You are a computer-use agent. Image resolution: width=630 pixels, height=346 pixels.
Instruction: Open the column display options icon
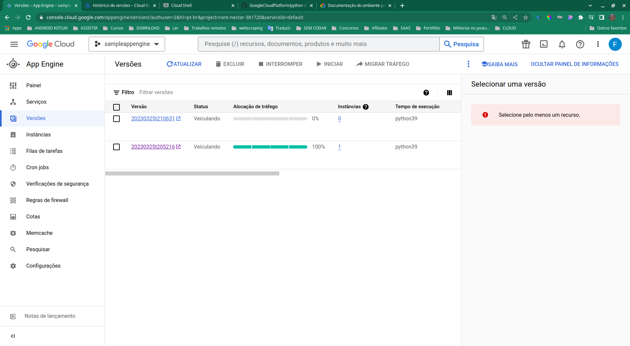point(449,92)
